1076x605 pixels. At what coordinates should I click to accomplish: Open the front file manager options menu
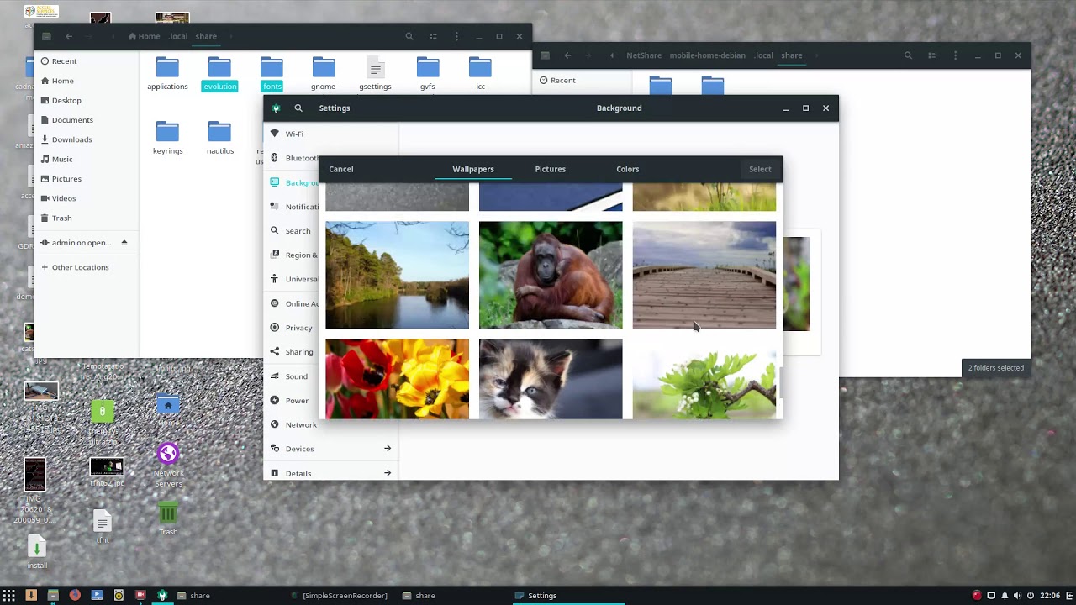(456, 36)
